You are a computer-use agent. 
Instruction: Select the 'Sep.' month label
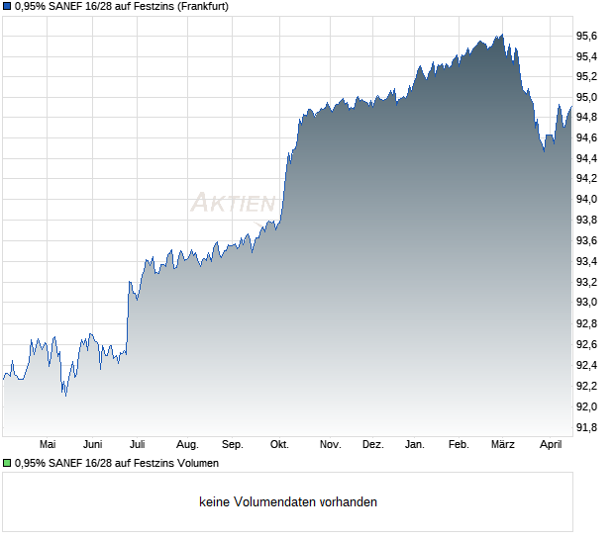(232, 445)
